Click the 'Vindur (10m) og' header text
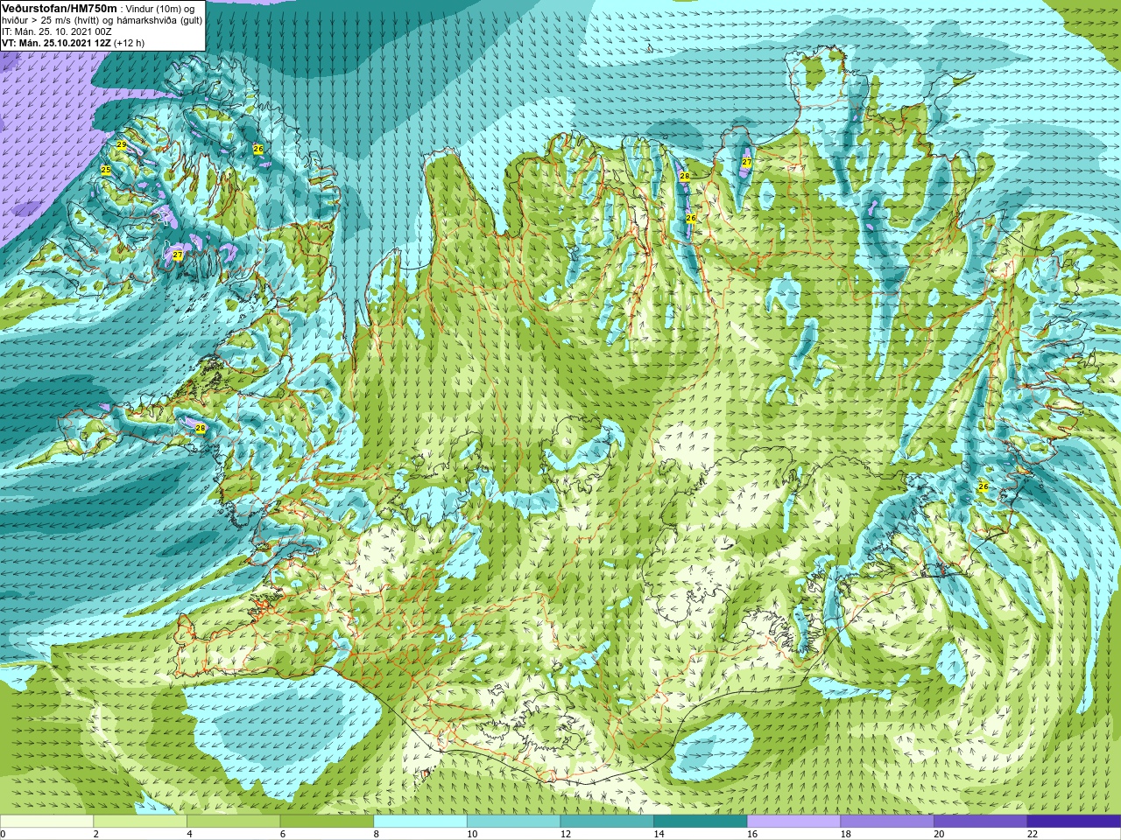 [161, 9]
